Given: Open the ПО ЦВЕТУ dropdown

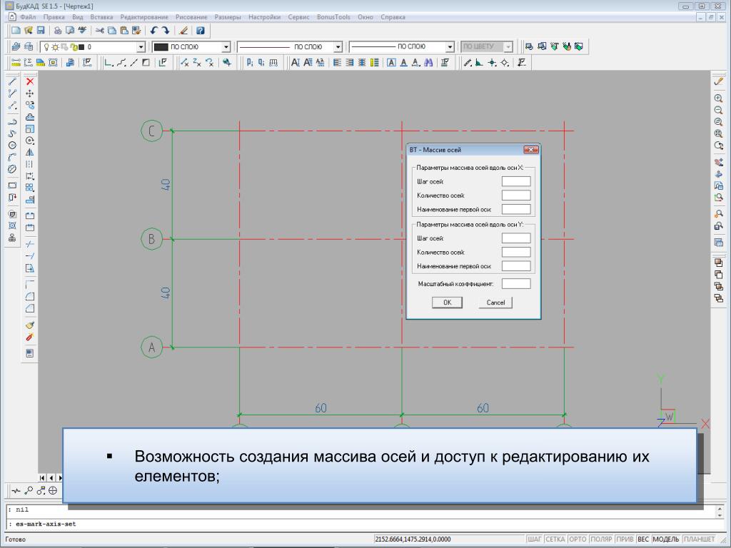Looking at the screenshot, I should [508, 47].
